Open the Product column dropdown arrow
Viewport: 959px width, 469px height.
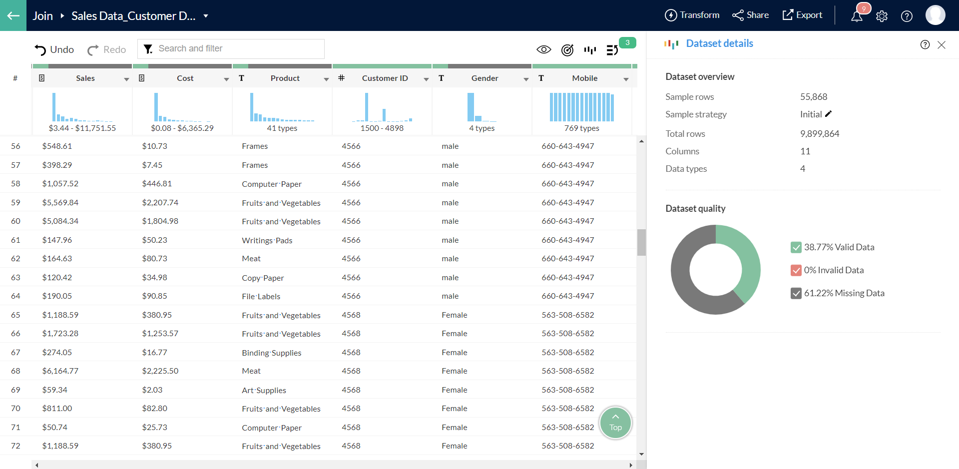point(326,79)
